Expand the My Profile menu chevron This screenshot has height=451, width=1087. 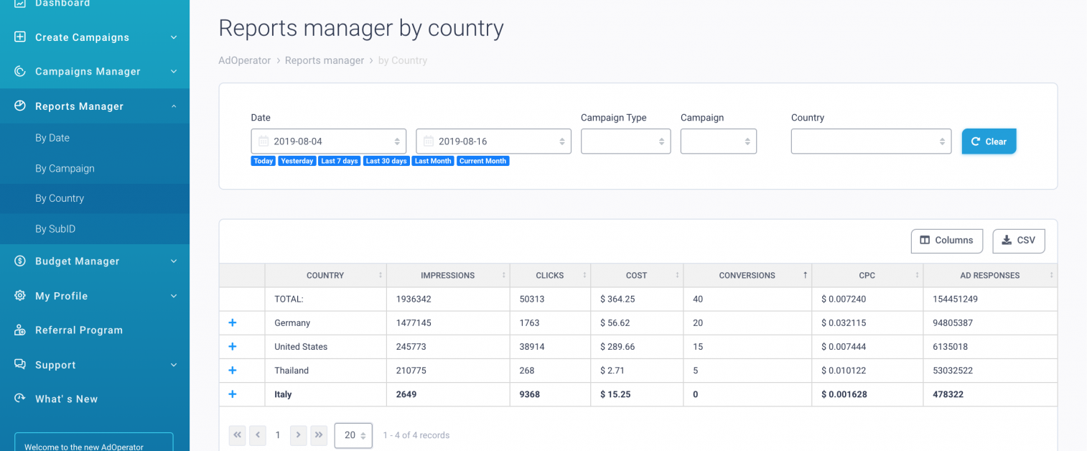click(174, 296)
